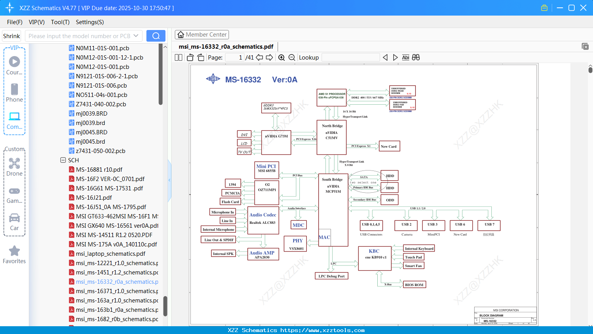Click the PDF viewer vertical scrollbar thumb
Viewport: 593px width, 334px height.
[590, 70]
